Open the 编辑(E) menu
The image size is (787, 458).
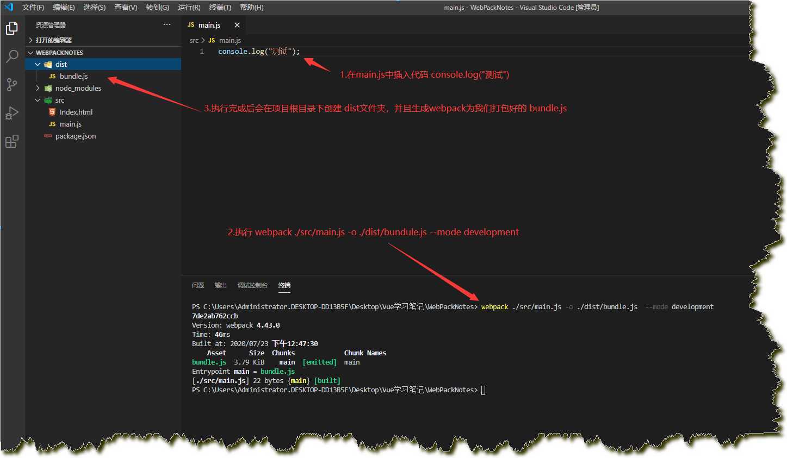(64, 7)
